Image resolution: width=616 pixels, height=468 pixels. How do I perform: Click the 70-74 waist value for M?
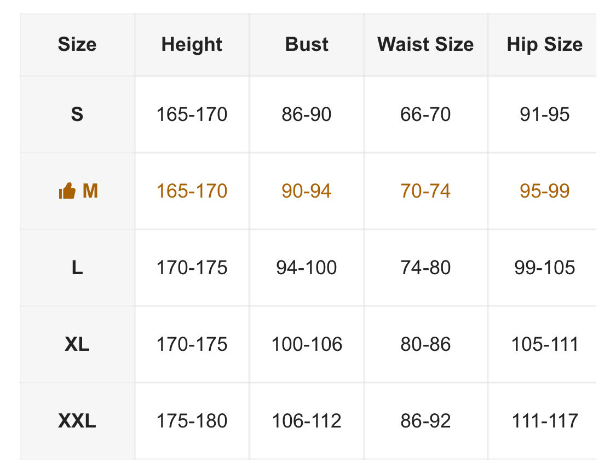[x=425, y=191]
